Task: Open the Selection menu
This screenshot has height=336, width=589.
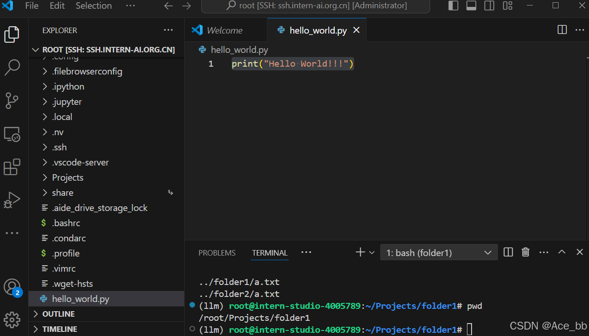Action: point(93,6)
